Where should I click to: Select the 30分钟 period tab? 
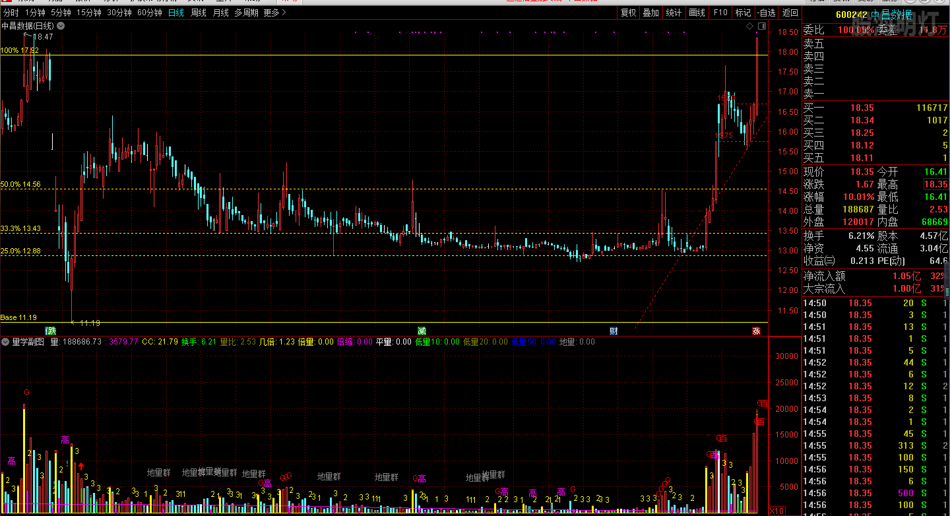point(119,13)
